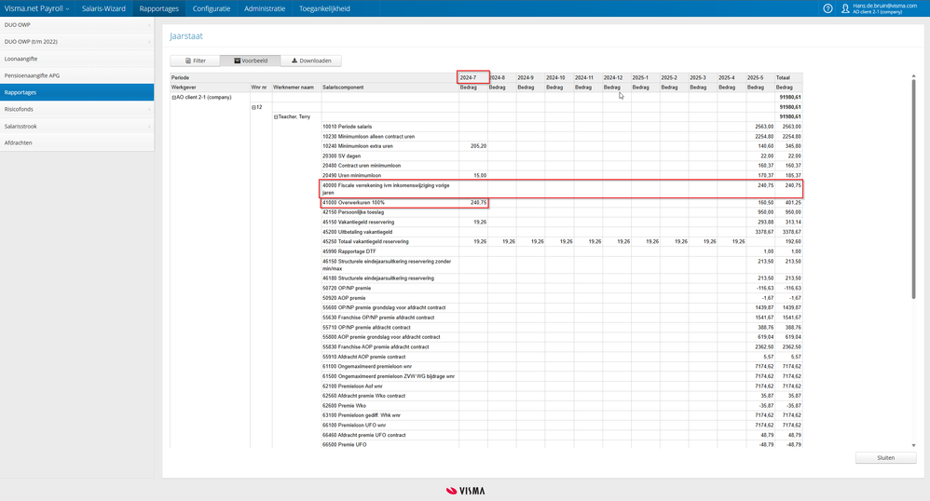This screenshot has width=930, height=501.
Task: Select the 20300 SV dagen row
Action: pos(562,156)
